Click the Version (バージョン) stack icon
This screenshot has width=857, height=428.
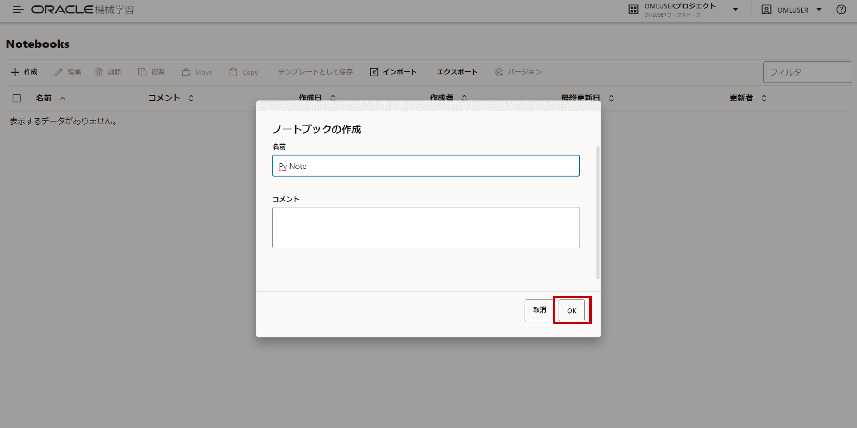pyautogui.click(x=499, y=72)
